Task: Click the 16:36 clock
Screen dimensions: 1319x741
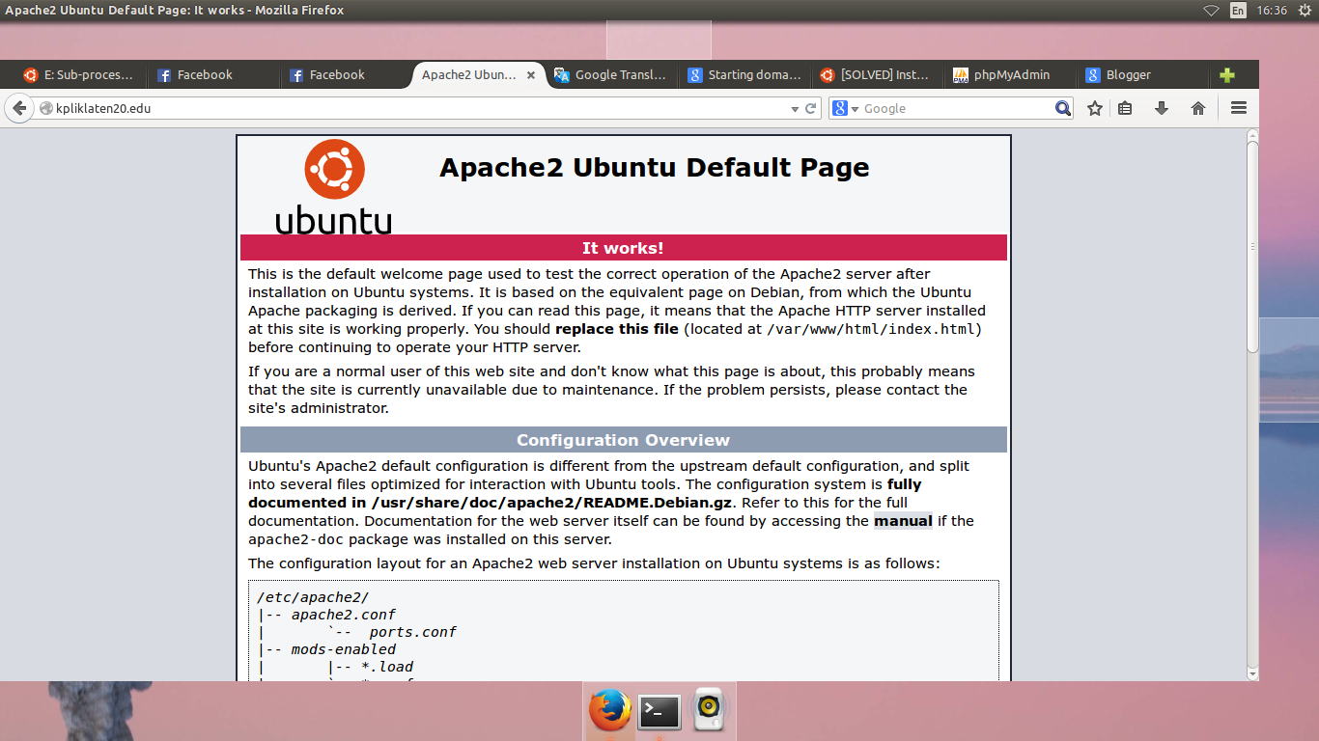Action: [1272, 11]
